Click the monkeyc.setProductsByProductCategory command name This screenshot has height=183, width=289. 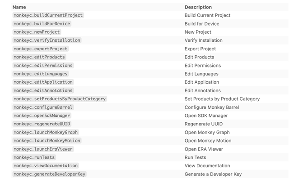coord(60,99)
